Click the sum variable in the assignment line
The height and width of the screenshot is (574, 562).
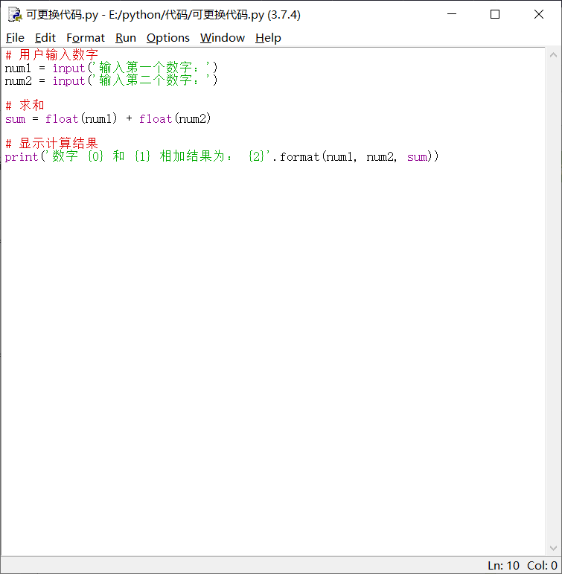click(15, 119)
